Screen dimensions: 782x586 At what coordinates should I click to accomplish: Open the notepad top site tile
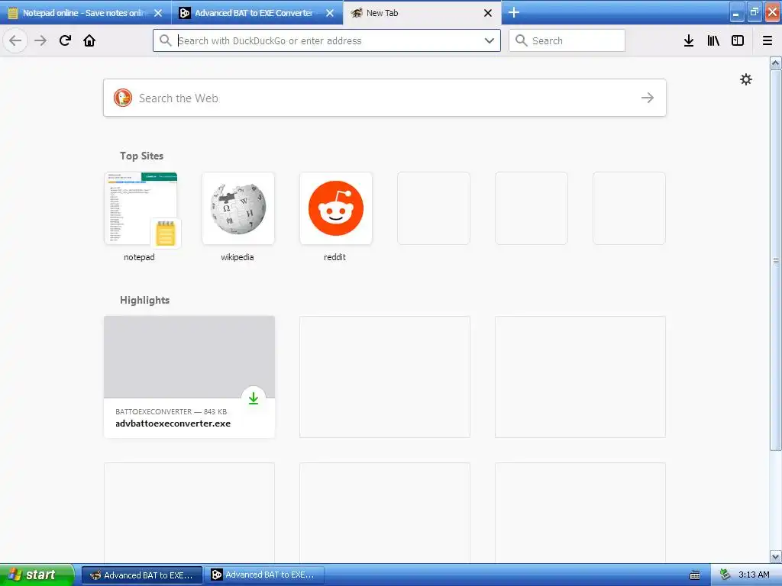pos(141,208)
